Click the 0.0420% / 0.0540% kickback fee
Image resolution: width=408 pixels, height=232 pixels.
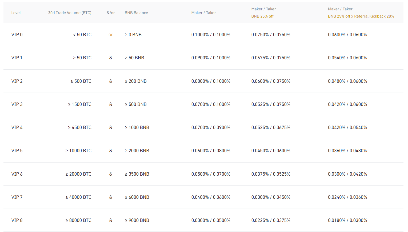pyautogui.click(x=347, y=127)
